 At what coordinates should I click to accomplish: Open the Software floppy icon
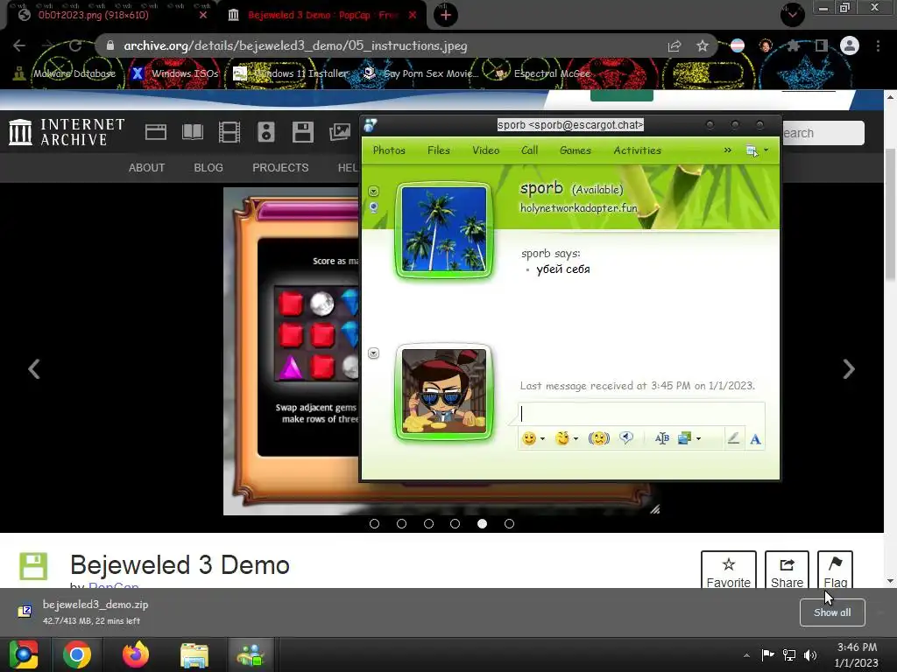click(302, 132)
